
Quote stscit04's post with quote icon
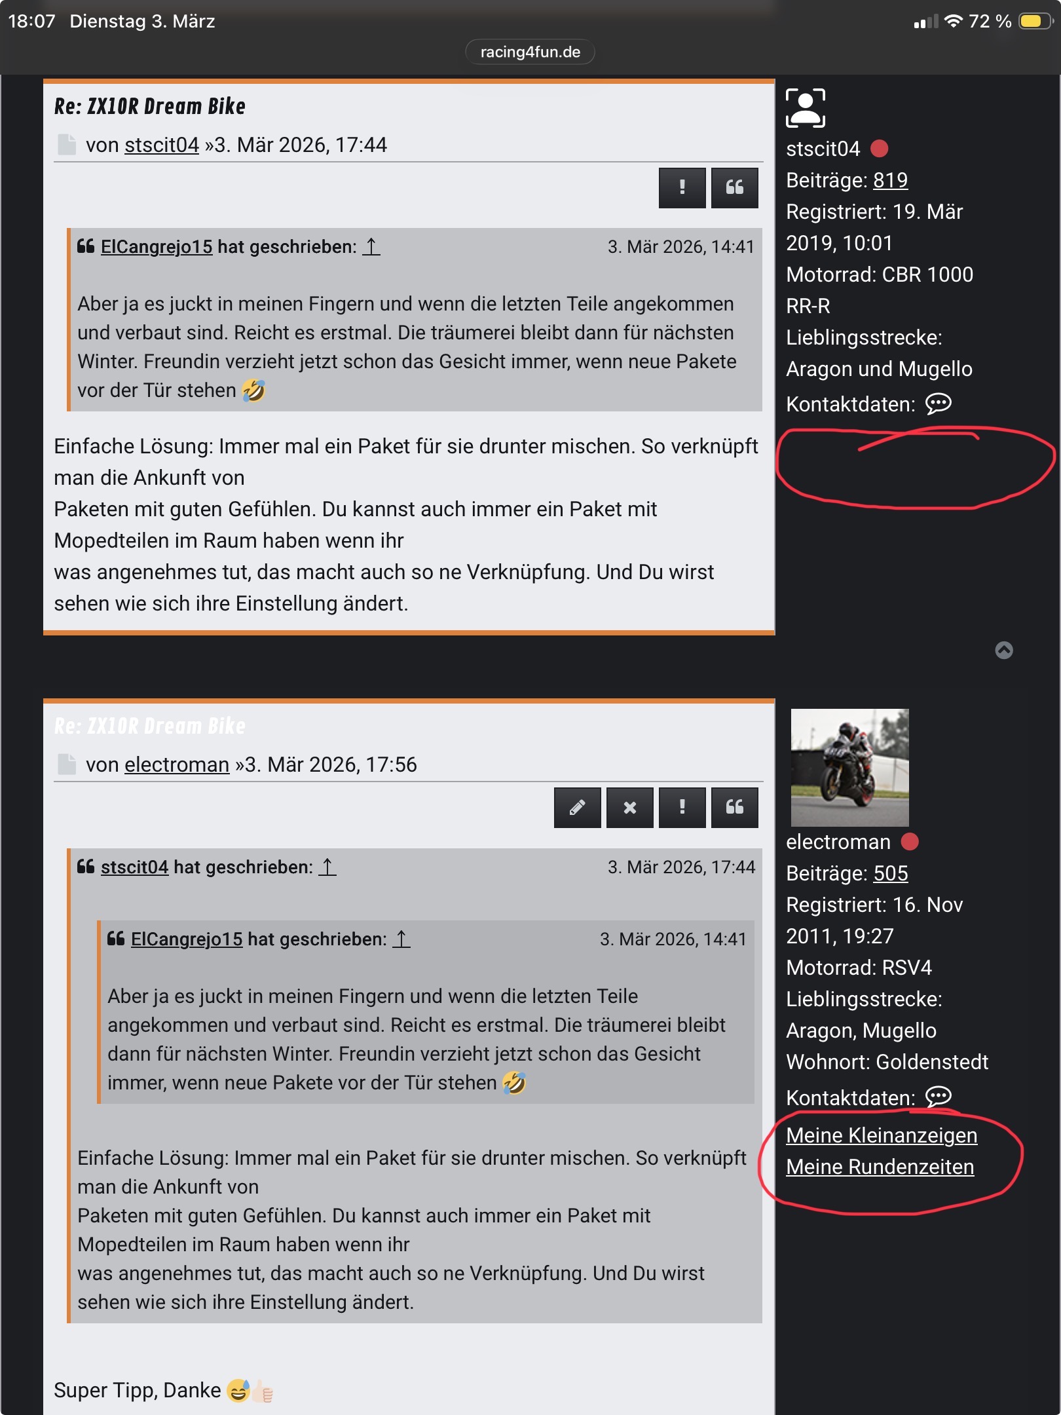[734, 188]
